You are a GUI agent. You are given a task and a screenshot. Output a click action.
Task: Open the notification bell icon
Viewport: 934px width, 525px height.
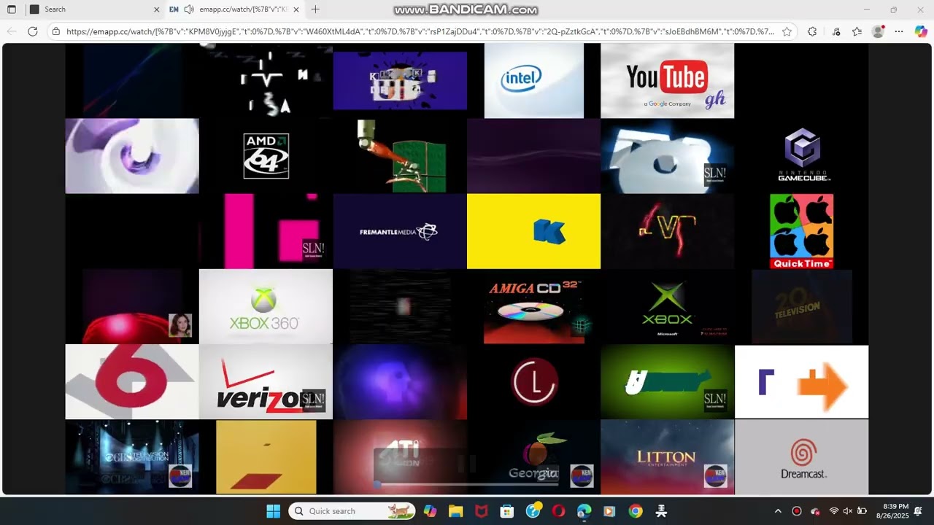tap(918, 511)
